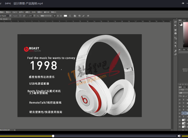188x138 pixels.
Task: Switch to the Color tab in color panel
Action: (180, 20)
